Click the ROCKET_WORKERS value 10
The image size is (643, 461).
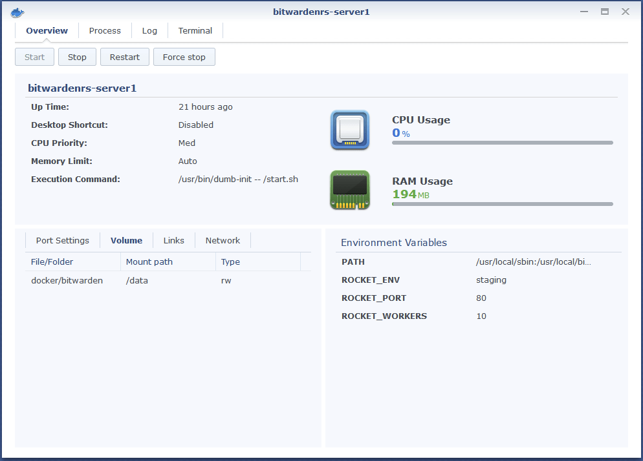pos(481,316)
